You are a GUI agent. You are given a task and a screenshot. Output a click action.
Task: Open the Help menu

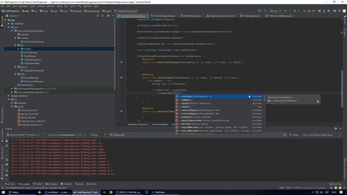(96, 6)
